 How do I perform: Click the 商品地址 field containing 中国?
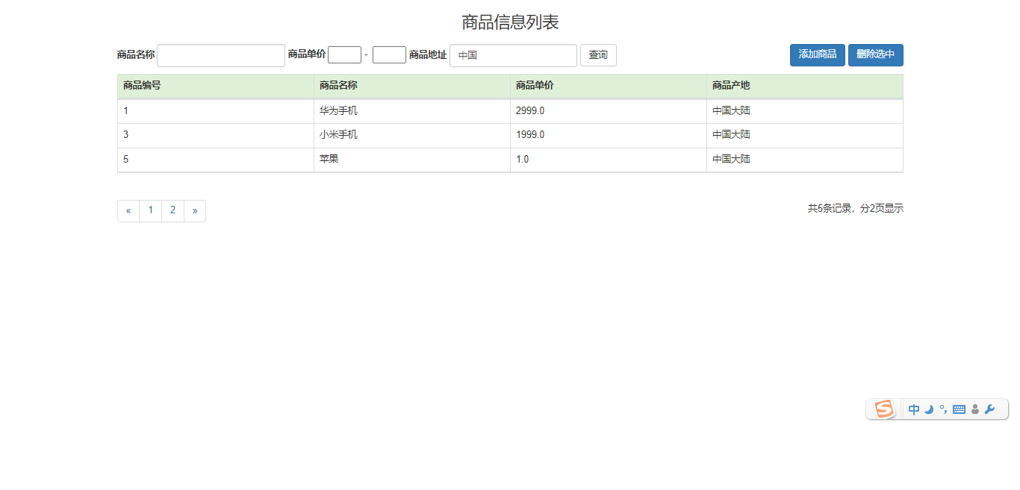pyautogui.click(x=513, y=55)
